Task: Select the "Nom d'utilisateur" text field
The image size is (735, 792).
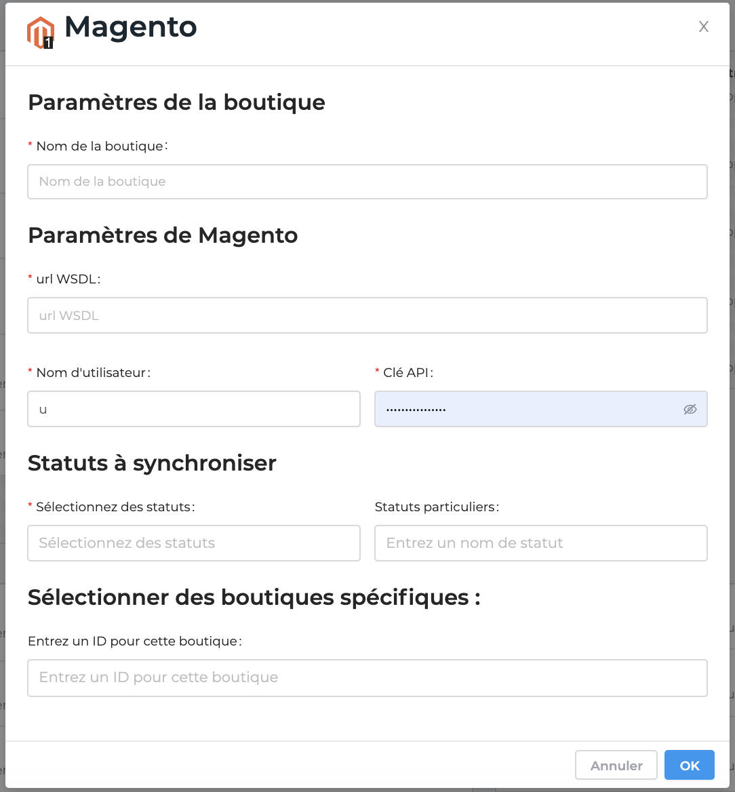Action: 194,409
